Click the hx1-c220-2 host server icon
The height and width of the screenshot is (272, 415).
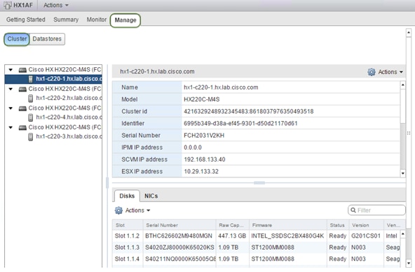pyautogui.click(x=31, y=98)
